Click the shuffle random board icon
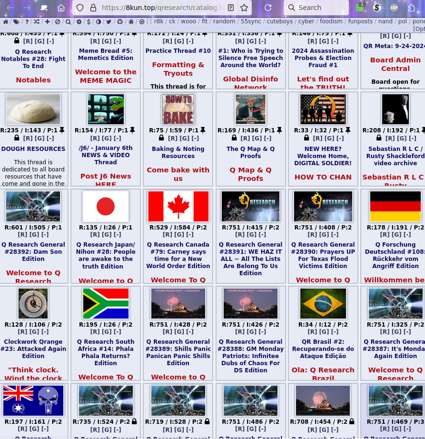425x439 pixels. [37, 21]
